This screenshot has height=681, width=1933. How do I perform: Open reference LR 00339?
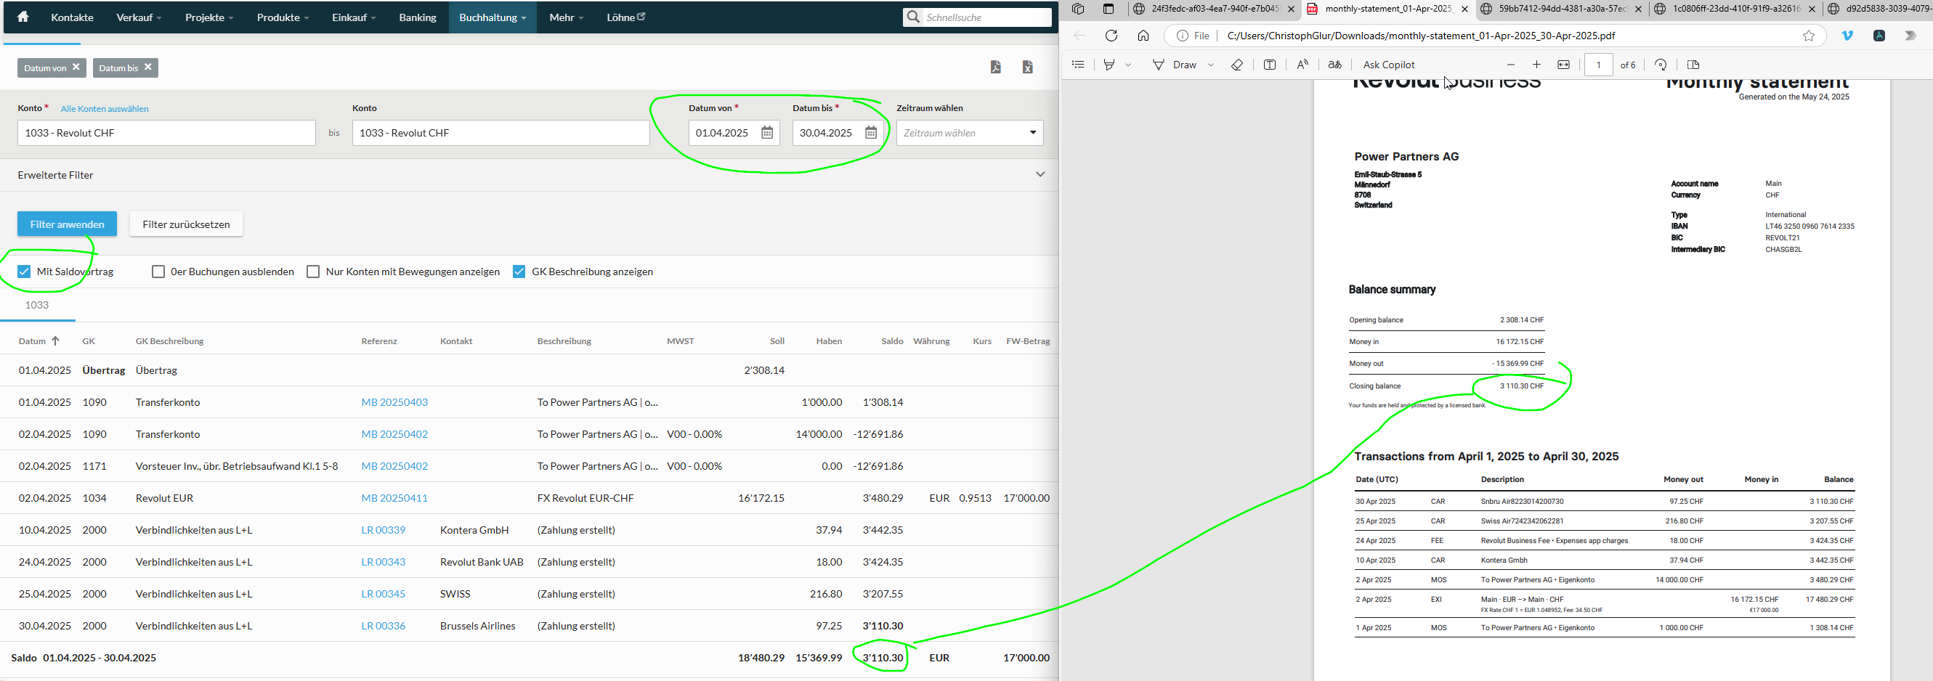point(384,529)
